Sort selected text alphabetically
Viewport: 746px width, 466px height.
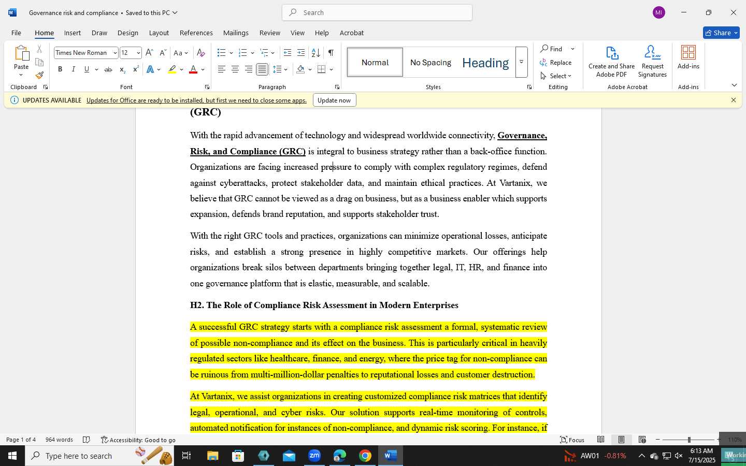click(x=315, y=53)
